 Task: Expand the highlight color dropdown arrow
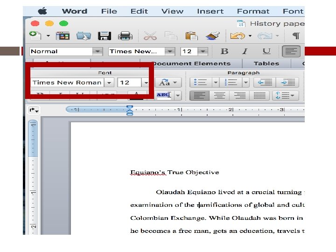coord(178,95)
